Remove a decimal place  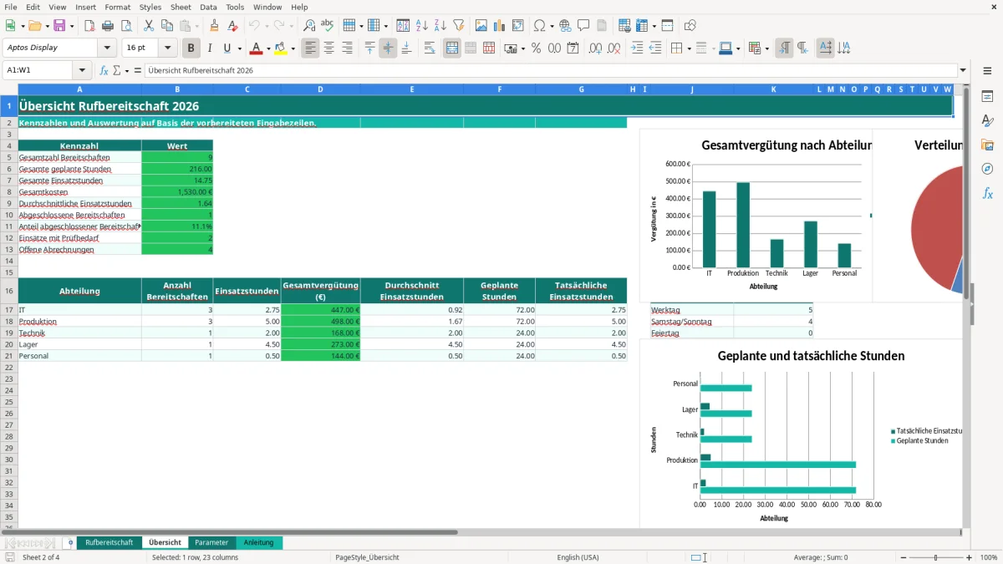pos(614,48)
